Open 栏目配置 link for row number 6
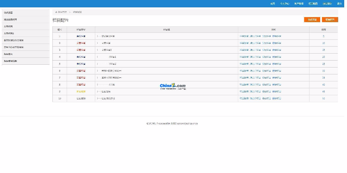This screenshot has width=347, height=173. [x=244, y=71]
